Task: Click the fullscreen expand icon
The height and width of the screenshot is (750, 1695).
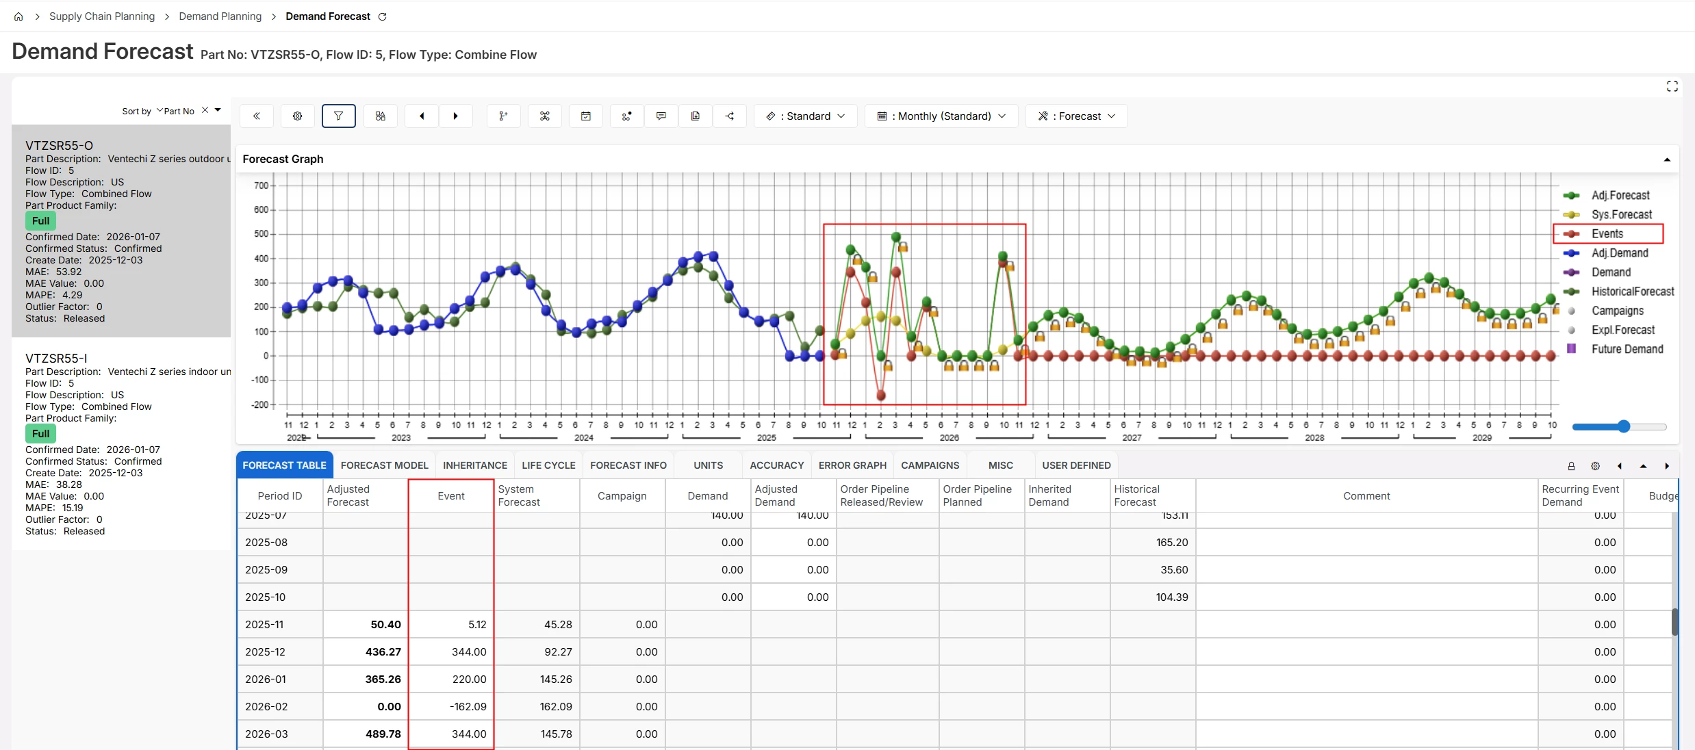Action: tap(1672, 86)
